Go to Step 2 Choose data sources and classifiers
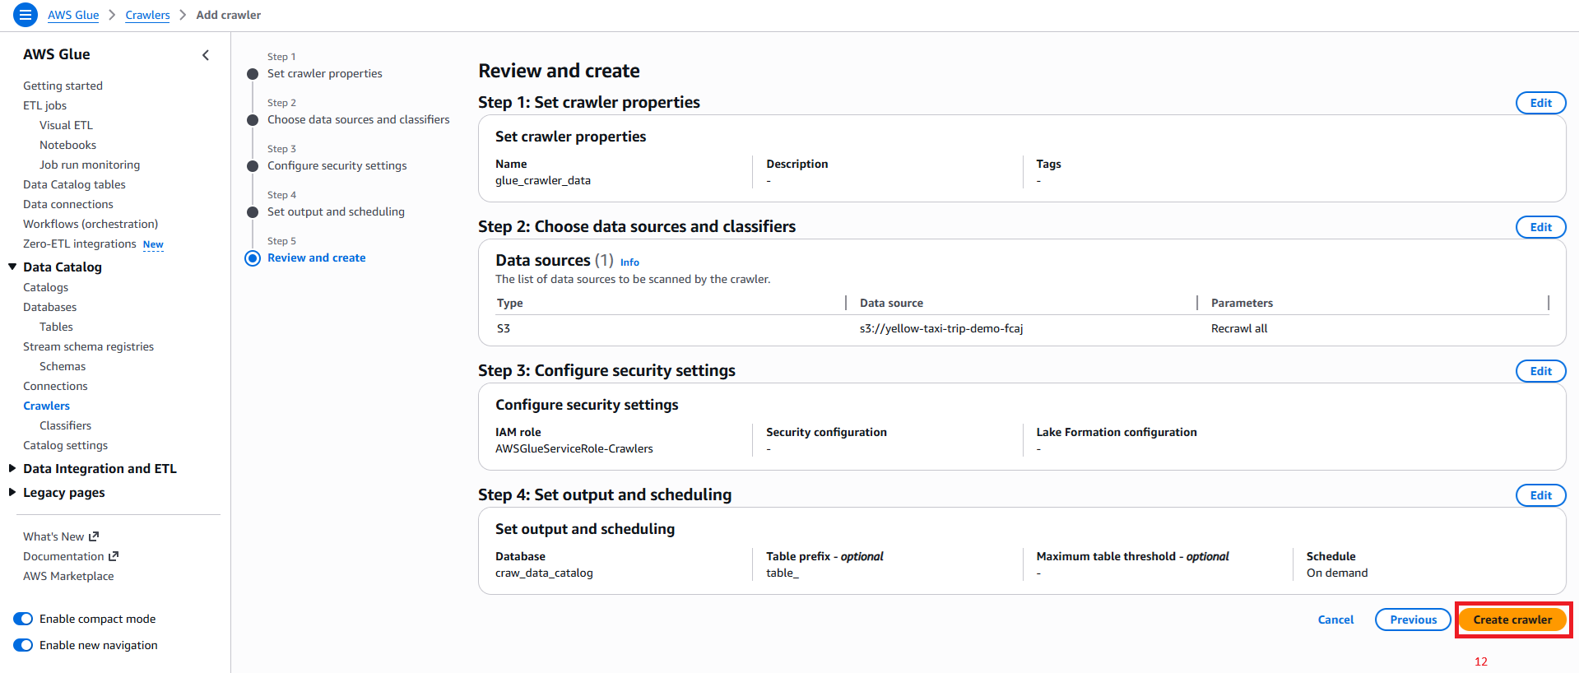Viewport: 1579px width, 673px height. click(358, 119)
